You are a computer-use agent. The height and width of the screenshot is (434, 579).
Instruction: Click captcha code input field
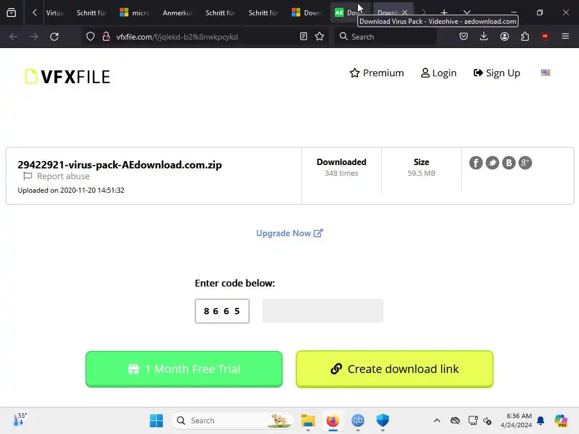(x=323, y=311)
